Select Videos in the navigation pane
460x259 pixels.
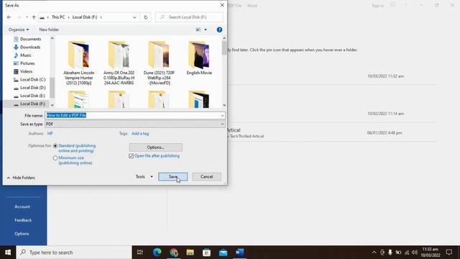(26, 71)
